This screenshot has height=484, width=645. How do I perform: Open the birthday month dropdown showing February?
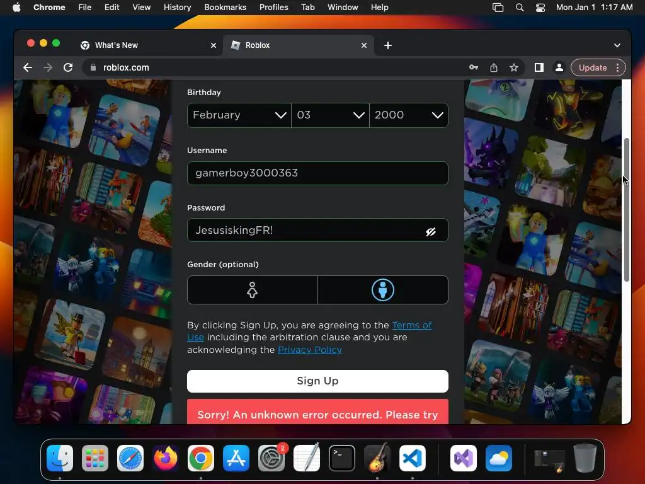click(239, 115)
